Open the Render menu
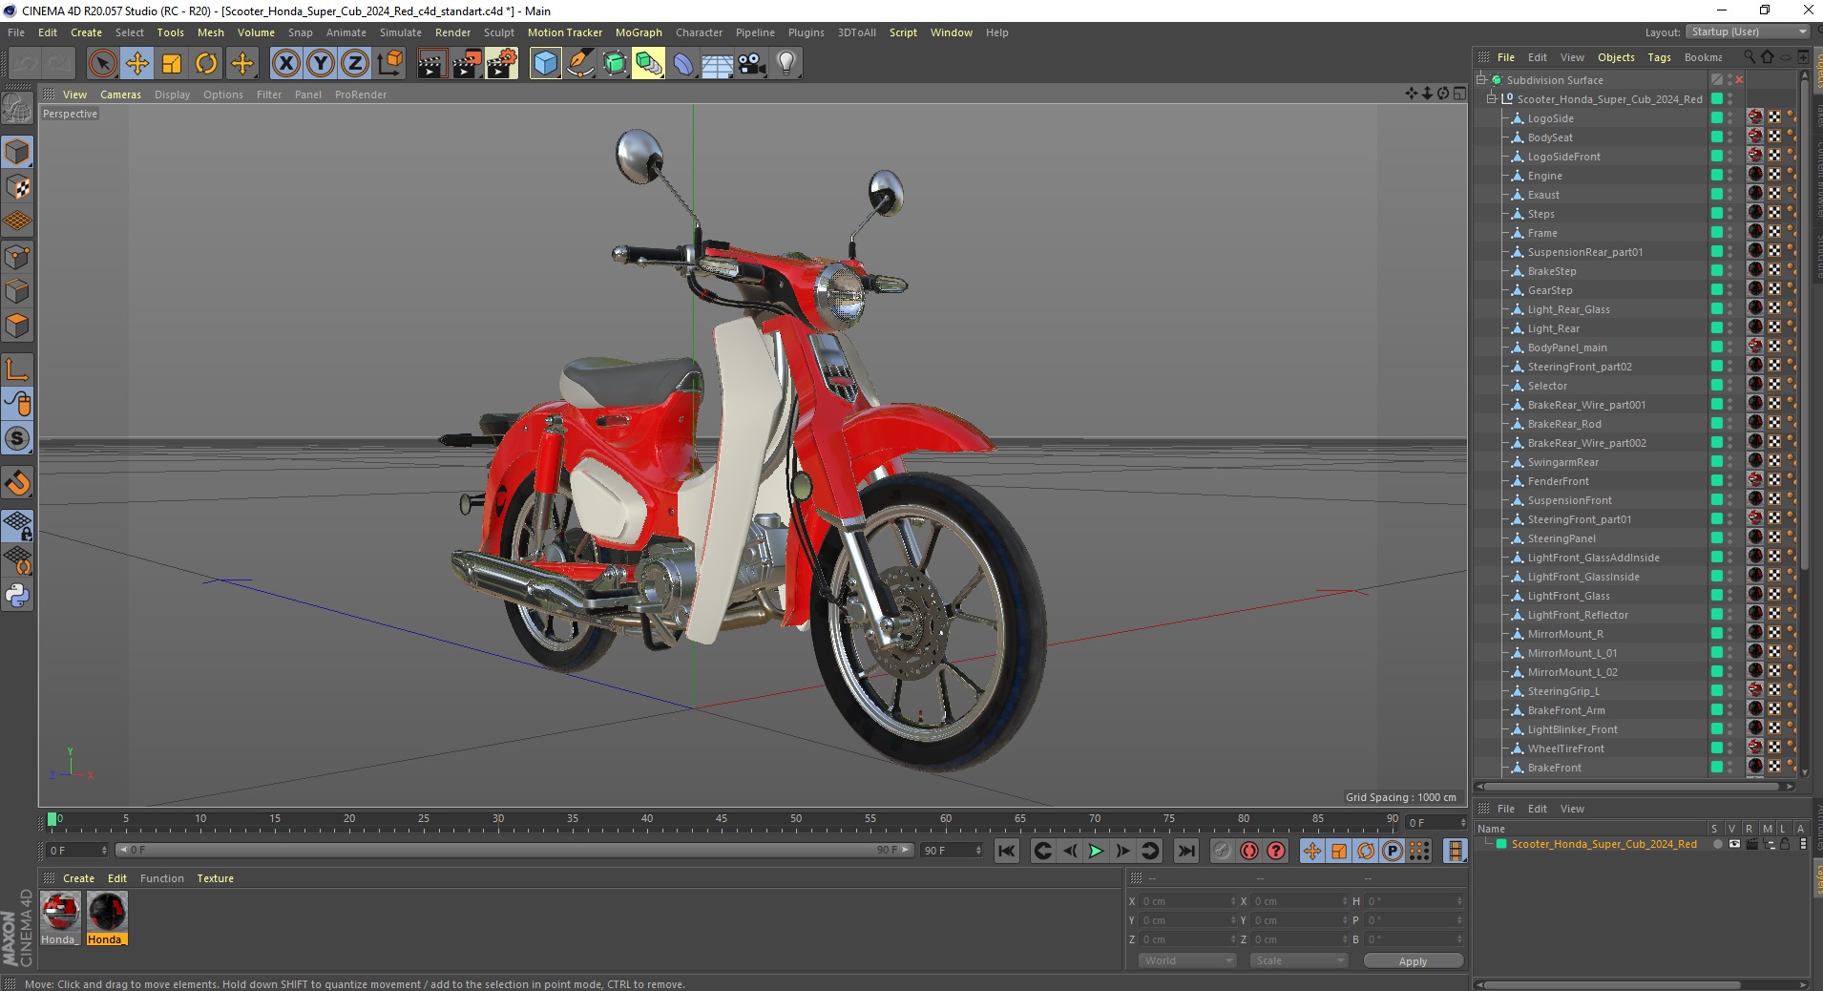This screenshot has height=991, width=1823. point(452,32)
